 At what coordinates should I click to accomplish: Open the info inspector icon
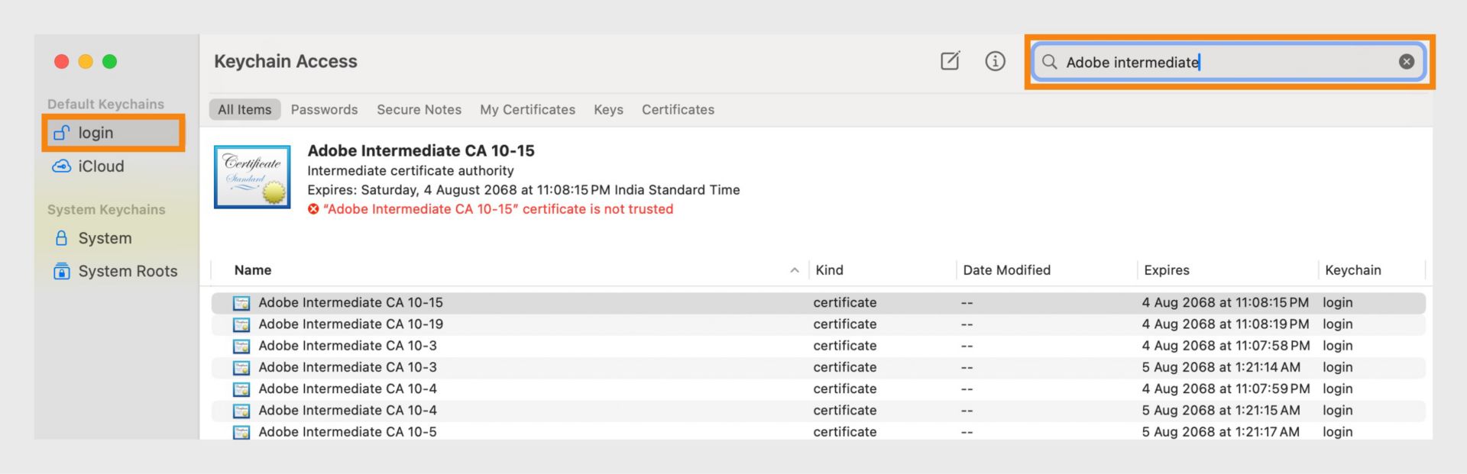(995, 61)
